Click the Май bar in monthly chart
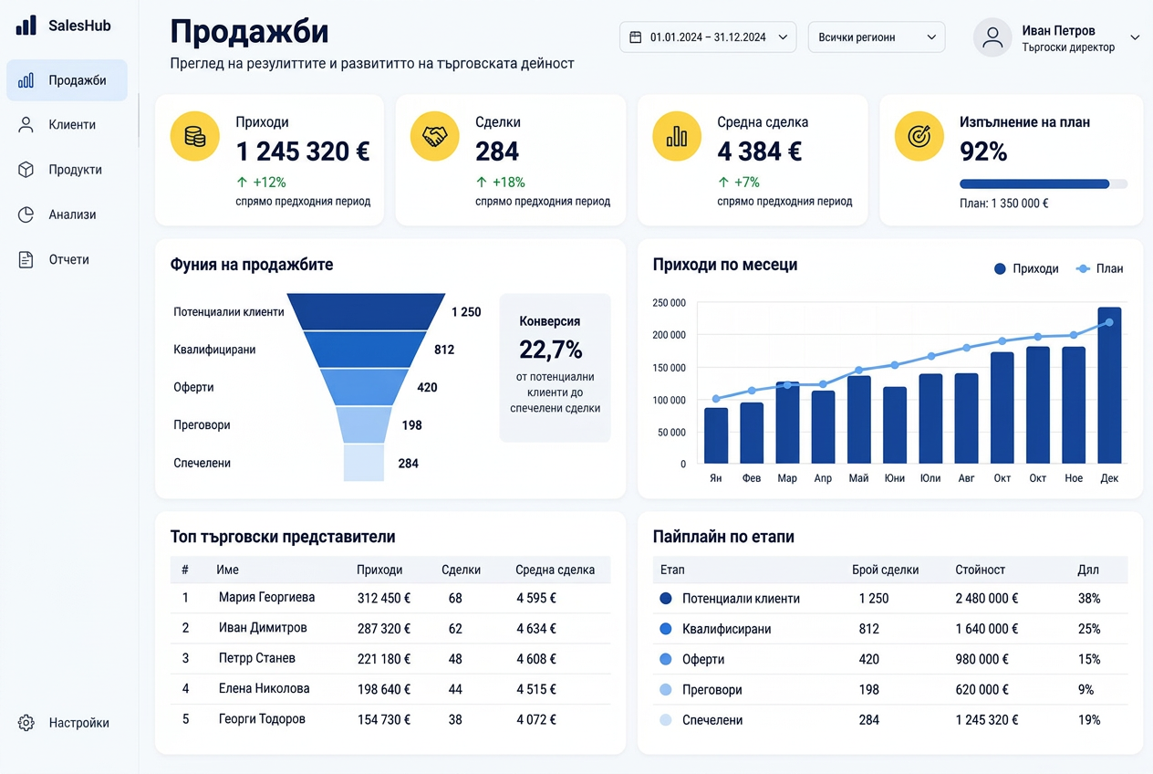The width and height of the screenshot is (1153, 774). pyautogui.click(x=859, y=419)
